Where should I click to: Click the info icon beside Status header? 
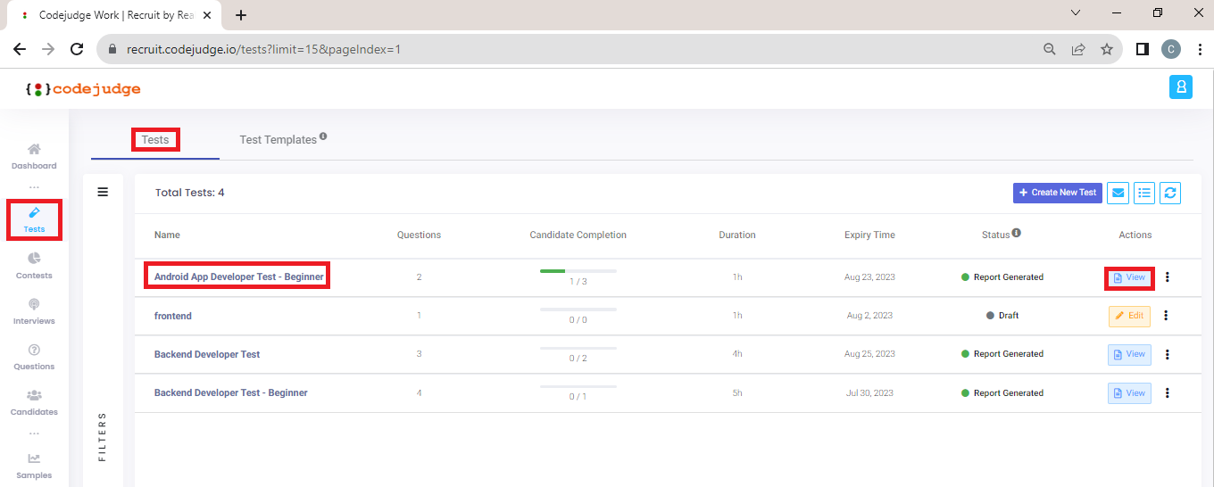pos(1016,233)
